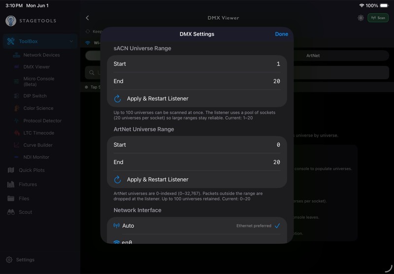
Task: Collapse the ToolBox section chevron
Action: pos(71,41)
